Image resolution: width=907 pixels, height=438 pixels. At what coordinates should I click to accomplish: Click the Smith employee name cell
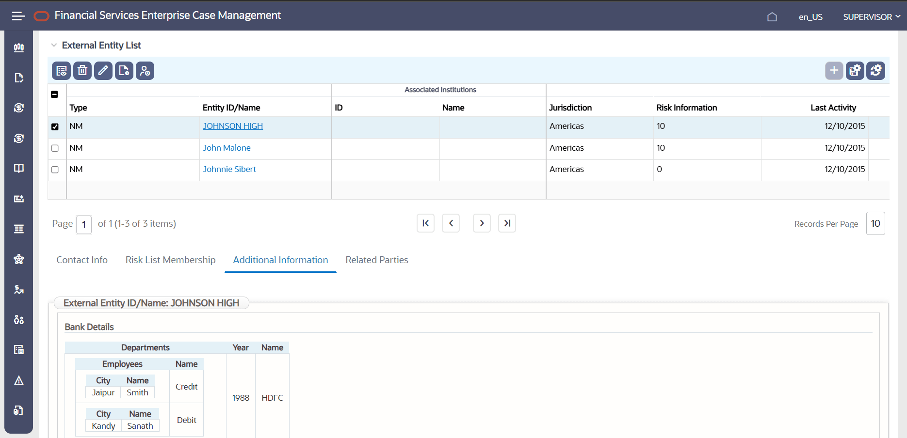(137, 392)
